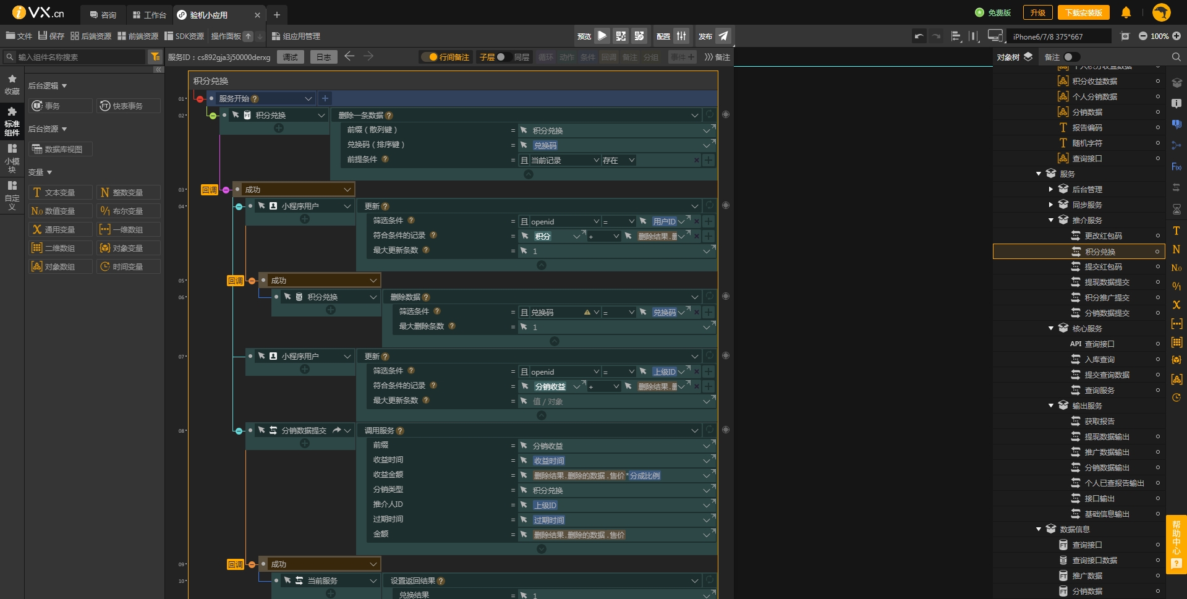1187x599 pixels.
Task: Open the 收藏 star sidebar icon
Action: coord(12,85)
